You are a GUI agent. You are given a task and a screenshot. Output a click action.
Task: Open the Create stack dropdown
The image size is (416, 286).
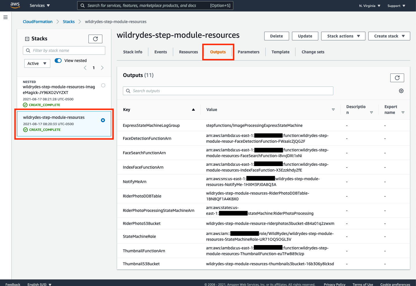[389, 36]
